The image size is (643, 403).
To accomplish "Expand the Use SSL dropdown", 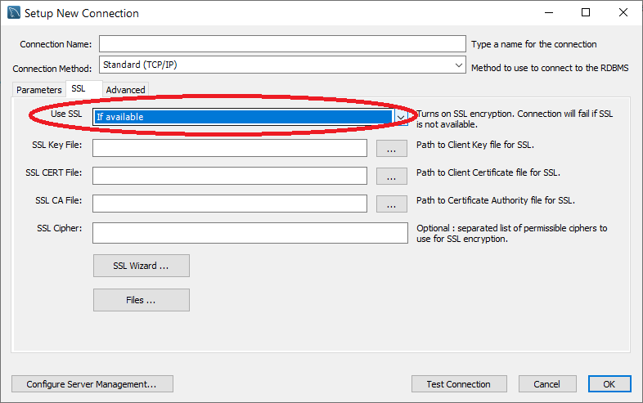I will coord(401,117).
